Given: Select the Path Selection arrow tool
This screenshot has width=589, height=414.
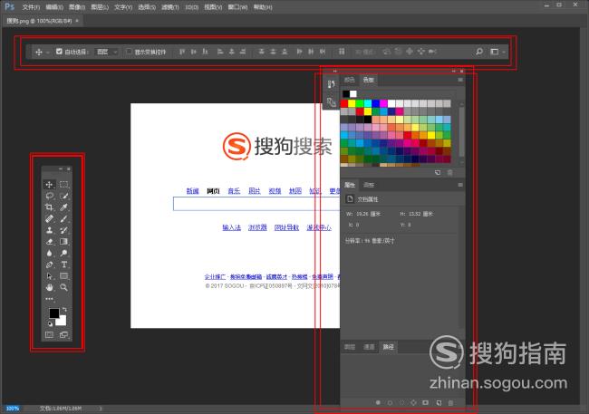Looking at the screenshot, I should [x=49, y=276].
